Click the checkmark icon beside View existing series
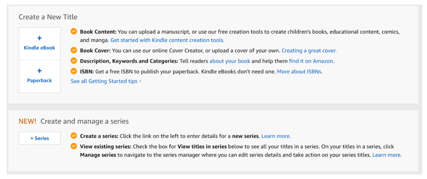 pyautogui.click(x=74, y=146)
